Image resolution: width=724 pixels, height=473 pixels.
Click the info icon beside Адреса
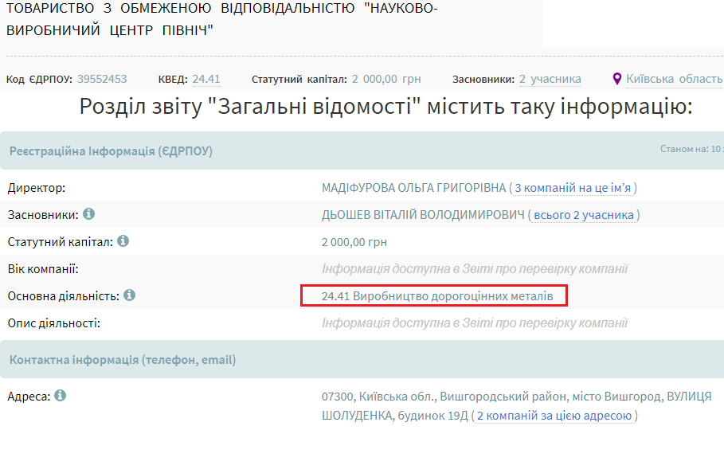pos(61,394)
